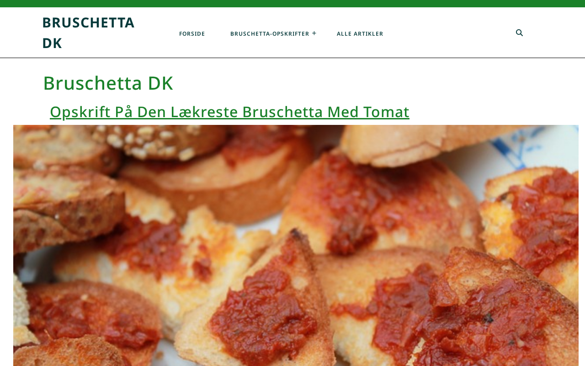Click the green Bruschetta DK page heading
585x366 pixels.
point(108,83)
